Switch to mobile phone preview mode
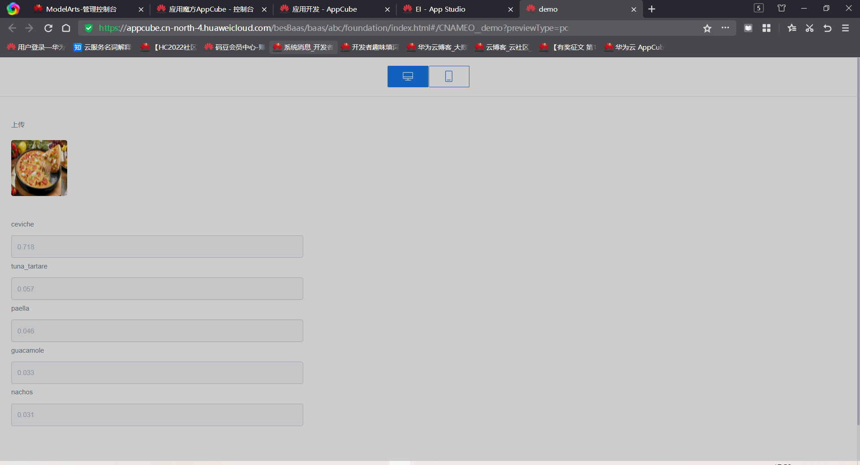The height and width of the screenshot is (465, 860). click(x=449, y=77)
